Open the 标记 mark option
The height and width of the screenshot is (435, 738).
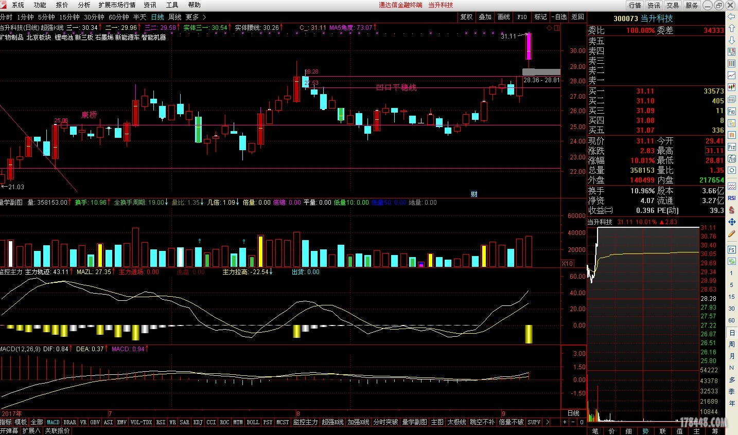[x=540, y=17]
